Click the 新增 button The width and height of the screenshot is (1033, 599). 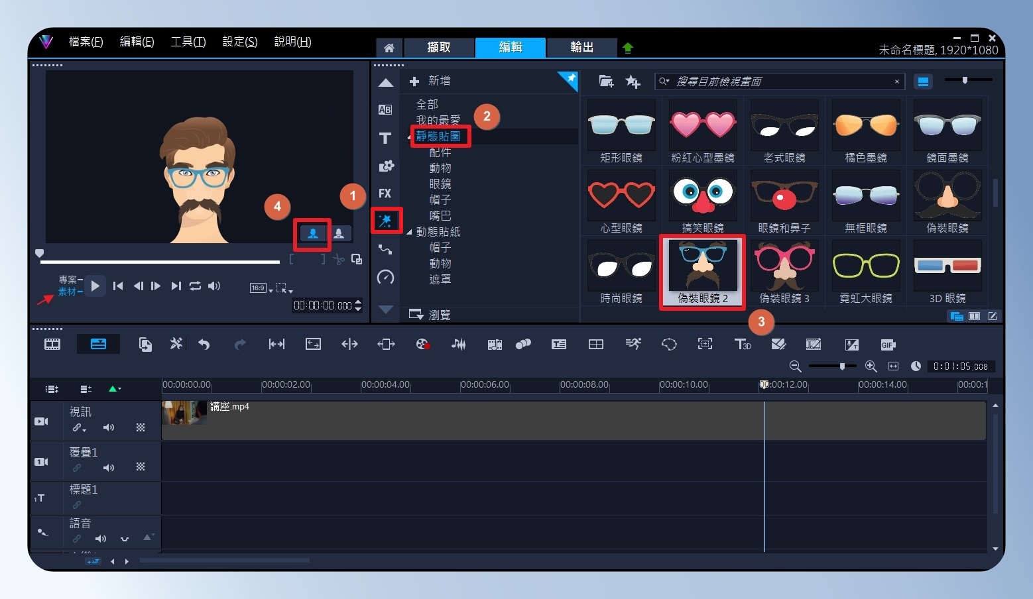(430, 81)
